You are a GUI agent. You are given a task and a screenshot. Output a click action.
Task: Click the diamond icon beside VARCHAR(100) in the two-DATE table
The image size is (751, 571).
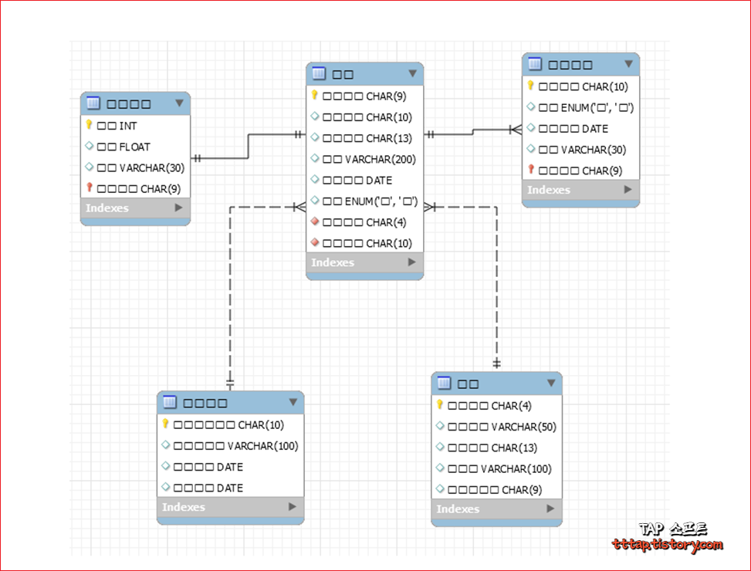pos(166,444)
